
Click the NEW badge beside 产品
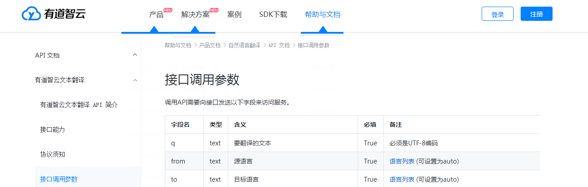(x=168, y=10)
